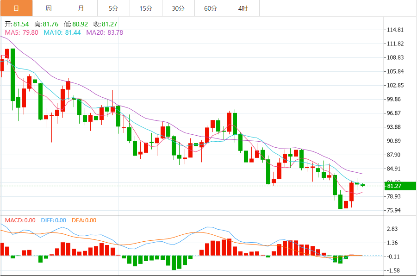This screenshot has width=417, height=276.
Task: Switch to the monthly 月 tab
Action: click(x=81, y=8)
